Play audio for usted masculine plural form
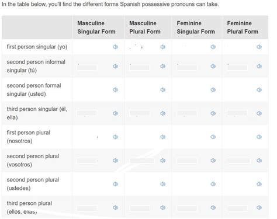Image resolution: width=277 pixels, height=219 pixels. (163, 90)
